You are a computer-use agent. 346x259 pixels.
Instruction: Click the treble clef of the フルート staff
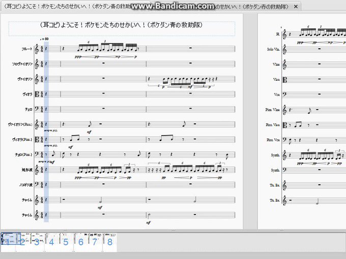point(37,49)
